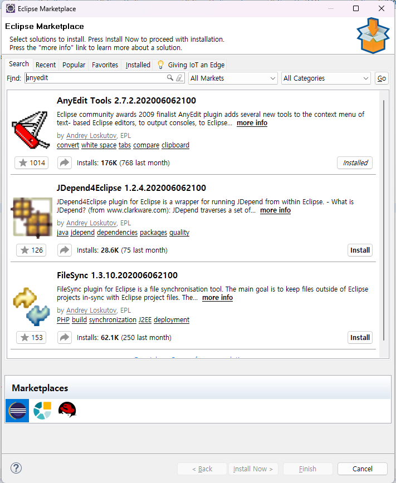Click the Eclipse icon in the title bar
This screenshot has width=396, height=483.
[11, 8]
